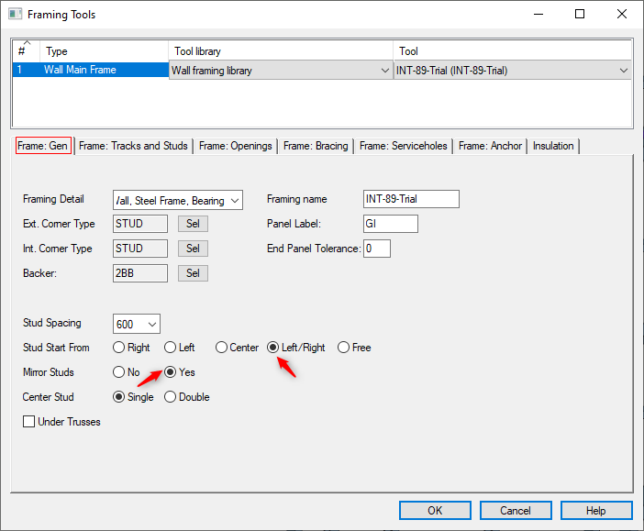Choose Center stud start option
The width and height of the screenshot is (644, 531).
point(221,348)
